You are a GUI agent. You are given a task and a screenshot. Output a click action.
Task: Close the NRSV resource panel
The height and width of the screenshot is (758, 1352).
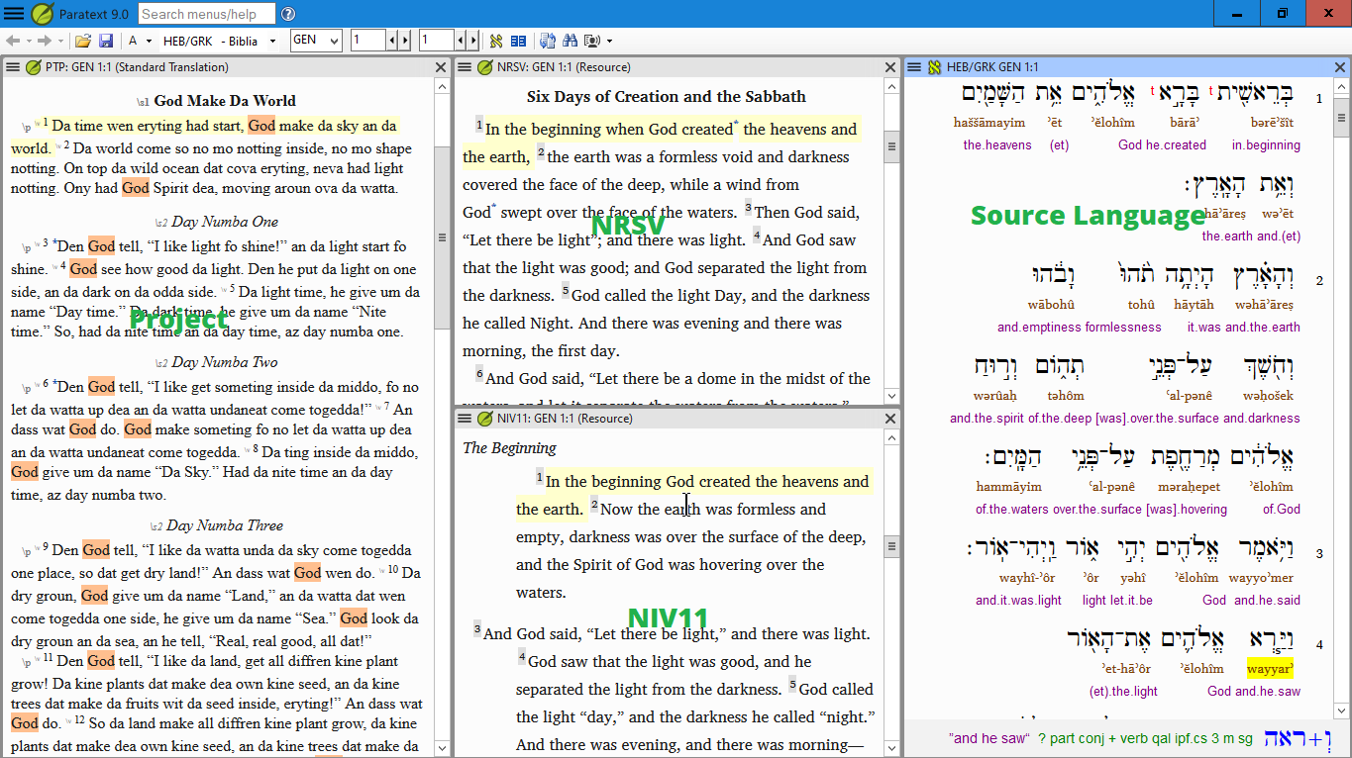click(x=891, y=67)
